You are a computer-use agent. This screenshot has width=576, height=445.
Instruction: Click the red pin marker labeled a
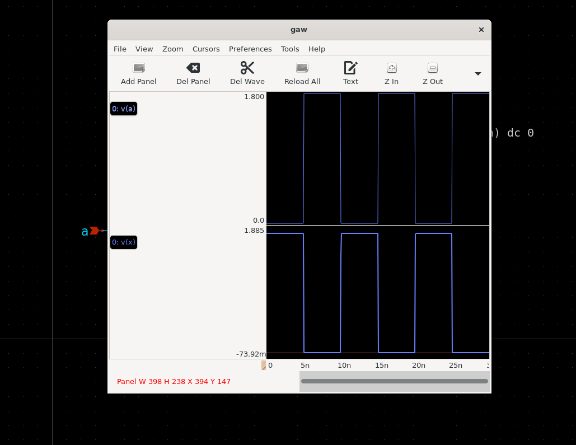click(94, 231)
